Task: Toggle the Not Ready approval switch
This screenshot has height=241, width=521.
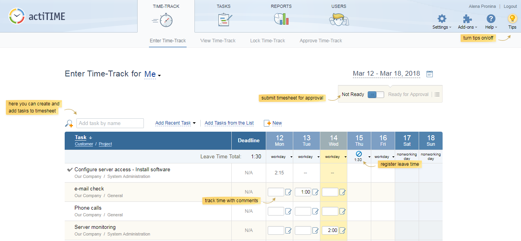Action: [376, 94]
